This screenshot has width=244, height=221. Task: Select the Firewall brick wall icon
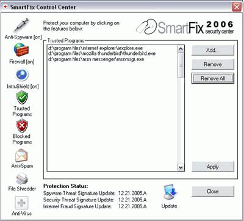pos(21,50)
